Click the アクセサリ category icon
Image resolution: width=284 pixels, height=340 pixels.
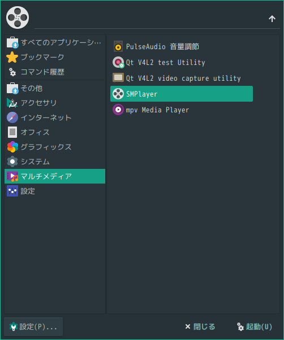pos(12,103)
